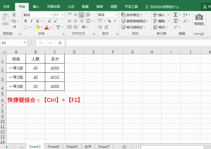The height and width of the screenshot is (149, 211).
Task: Apply percent style
Action: tap(109, 21)
